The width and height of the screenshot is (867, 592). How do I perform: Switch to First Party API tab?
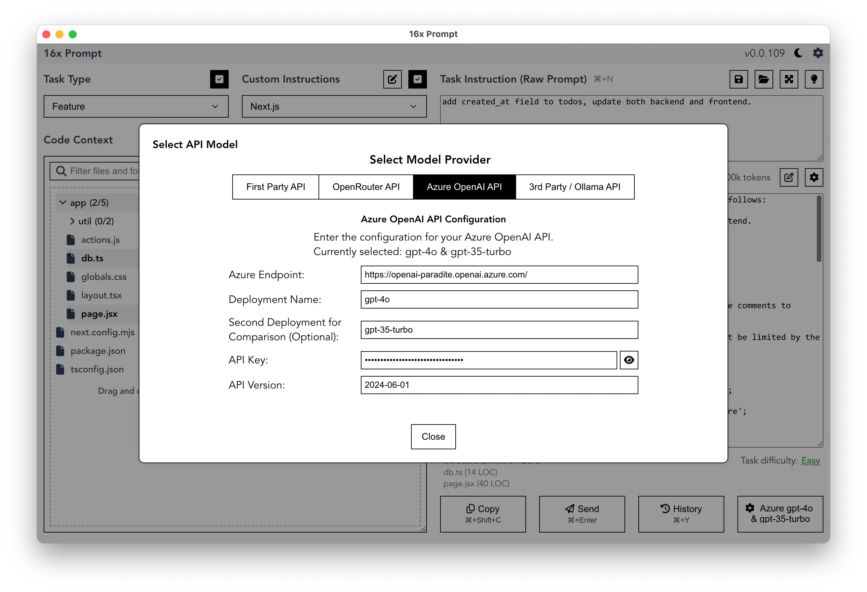click(275, 187)
